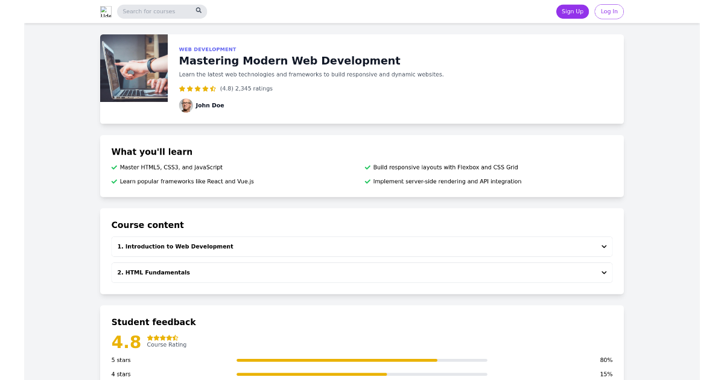724x380 pixels.
Task: Click the 5 stars rating progress bar
Action: click(362, 359)
